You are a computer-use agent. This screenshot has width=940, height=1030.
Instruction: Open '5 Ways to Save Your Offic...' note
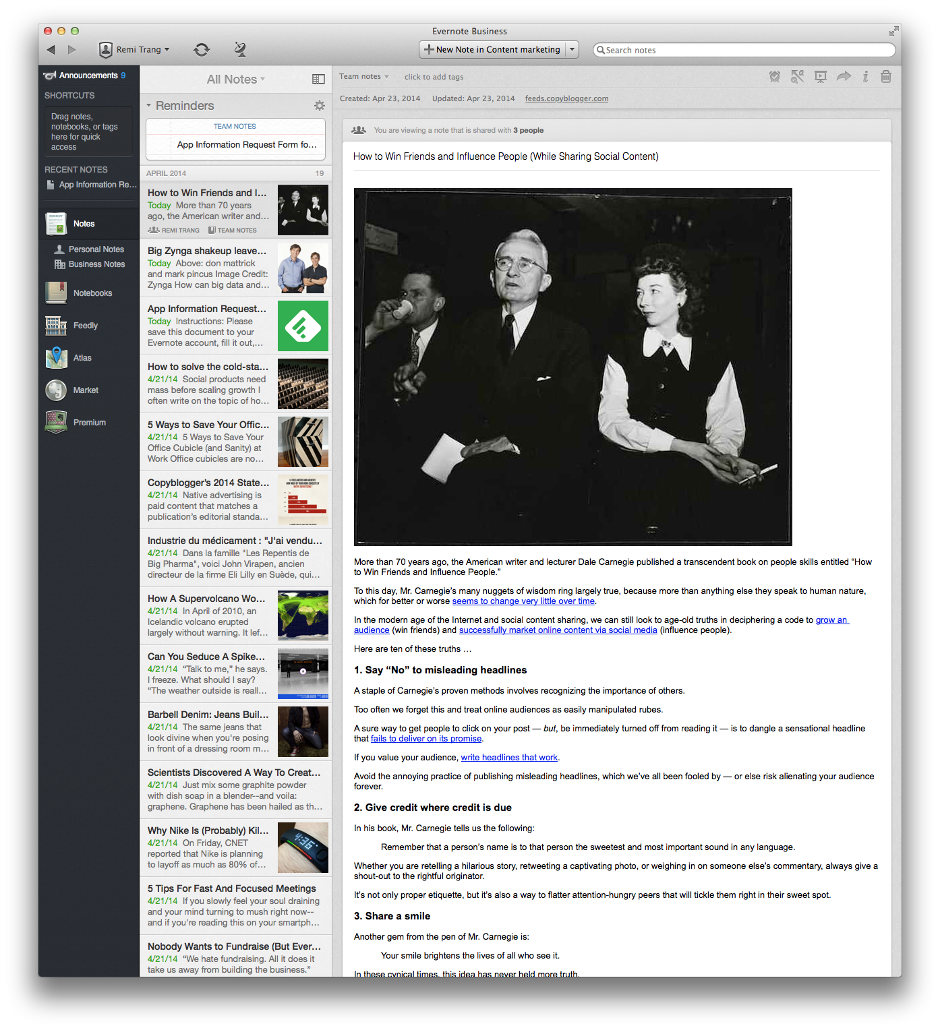(x=235, y=442)
